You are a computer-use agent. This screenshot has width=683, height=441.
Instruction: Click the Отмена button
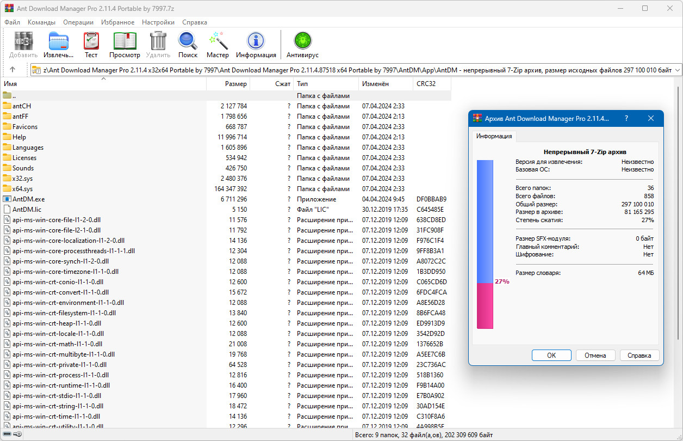(595, 356)
